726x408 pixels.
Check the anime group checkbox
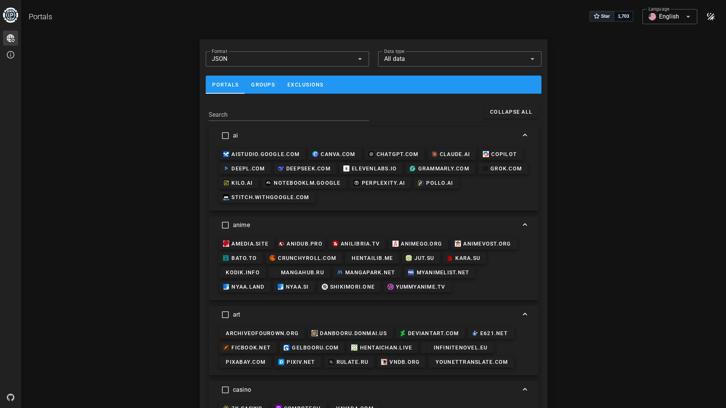225,225
